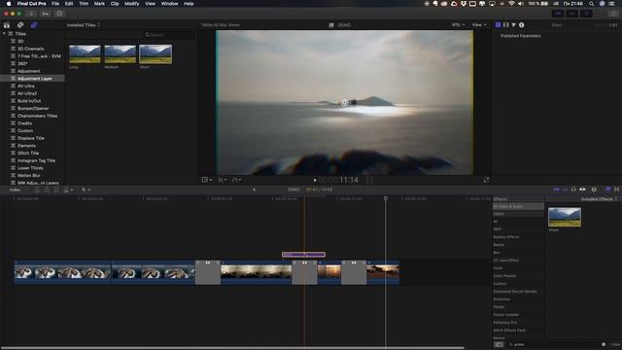Select the Long adjustment layer thumbnail
This screenshot has height=350, width=622.
coord(85,54)
